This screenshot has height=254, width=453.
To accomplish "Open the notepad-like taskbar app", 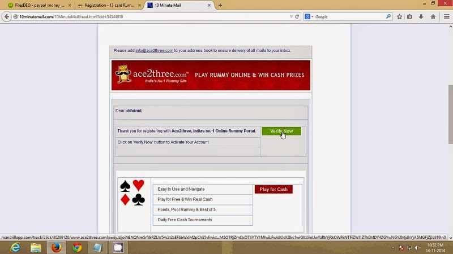I will click(97, 248).
